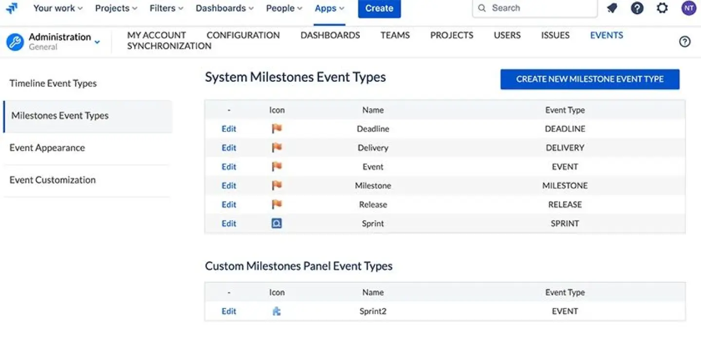
Task: Click the Deadline flag icon
Action: tap(277, 129)
